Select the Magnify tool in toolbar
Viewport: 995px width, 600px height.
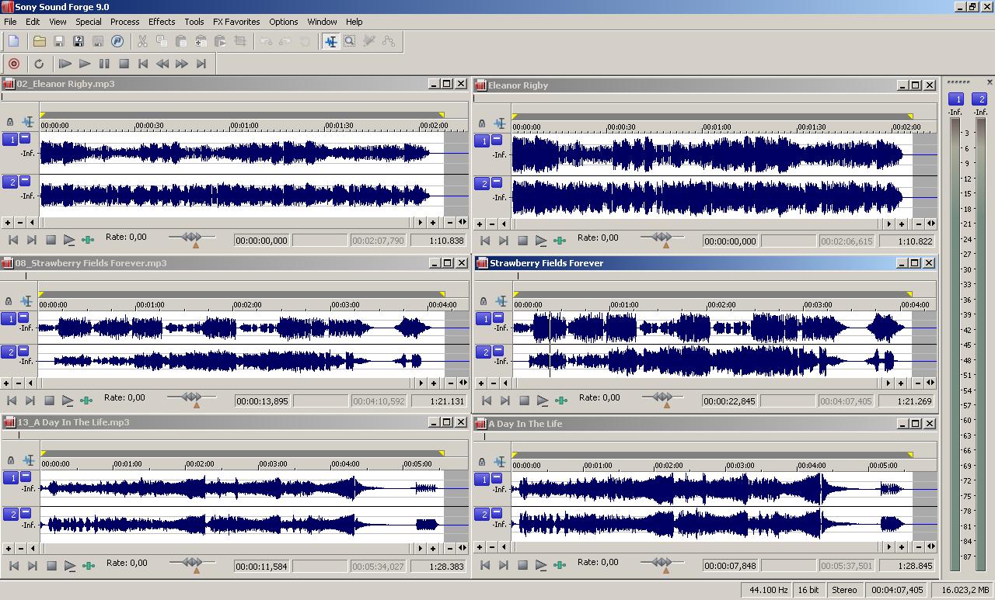pyautogui.click(x=350, y=41)
